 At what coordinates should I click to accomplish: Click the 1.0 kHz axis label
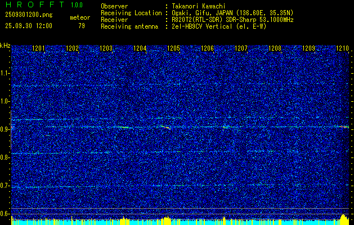(x=5, y=101)
